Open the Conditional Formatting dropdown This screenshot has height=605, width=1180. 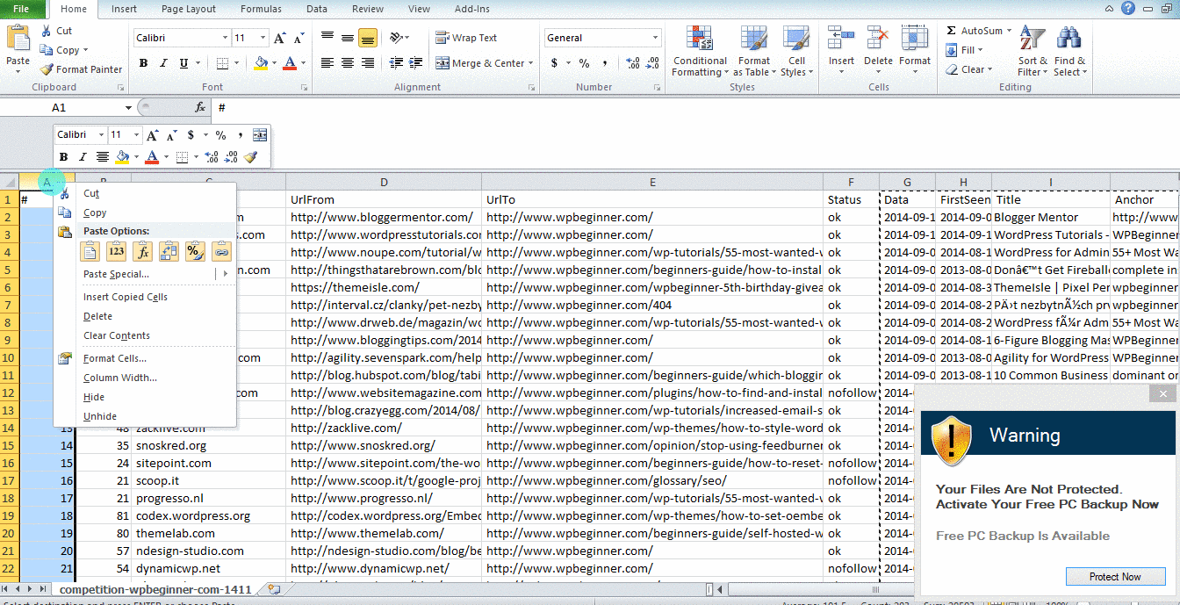pos(700,50)
